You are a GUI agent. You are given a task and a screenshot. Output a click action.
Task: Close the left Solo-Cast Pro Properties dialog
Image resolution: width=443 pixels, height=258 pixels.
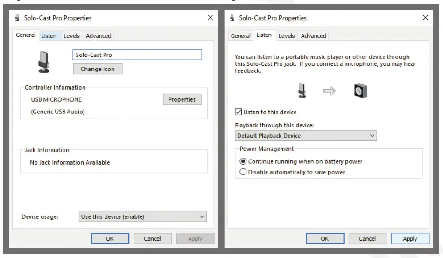tap(210, 18)
